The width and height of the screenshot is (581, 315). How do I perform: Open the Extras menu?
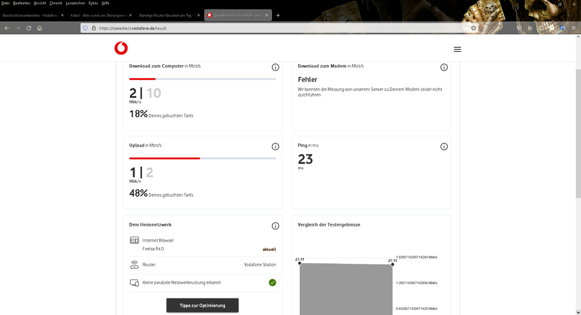pos(93,3)
